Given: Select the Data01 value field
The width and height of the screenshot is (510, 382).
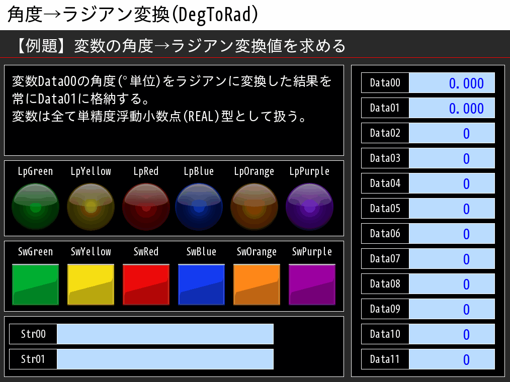Looking at the screenshot, I should (x=452, y=108).
